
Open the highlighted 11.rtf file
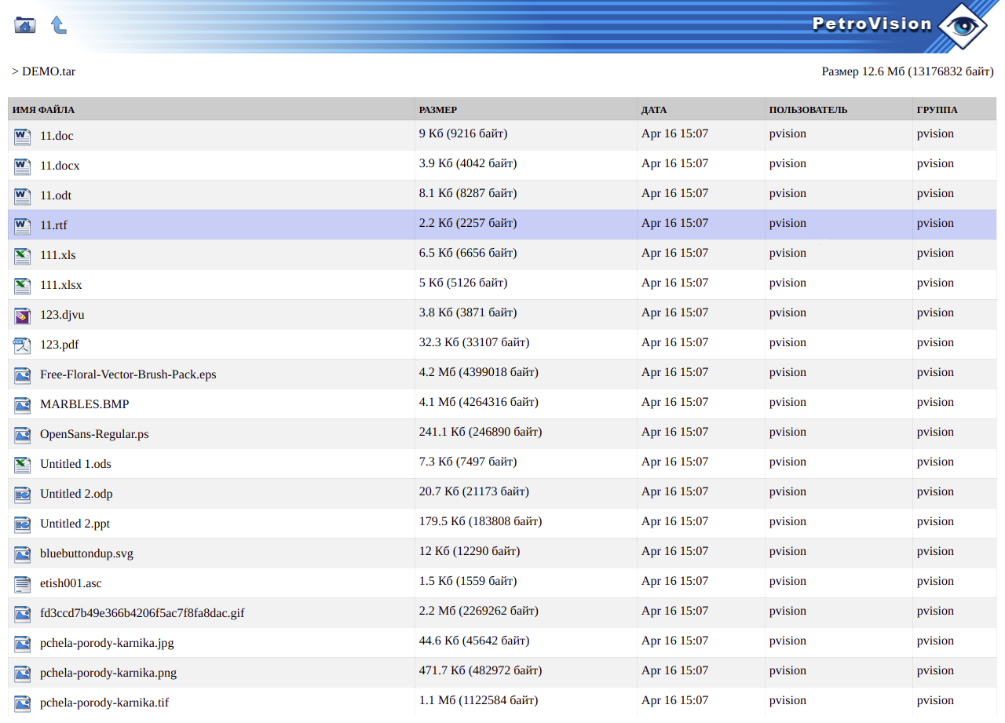(x=53, y=225)
